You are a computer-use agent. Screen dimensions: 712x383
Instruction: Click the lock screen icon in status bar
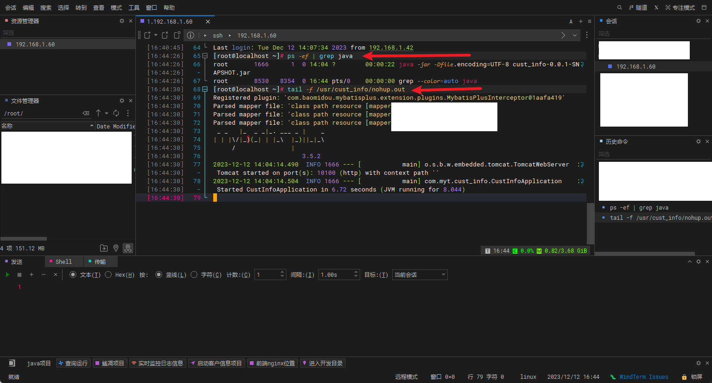coord(684,377)
